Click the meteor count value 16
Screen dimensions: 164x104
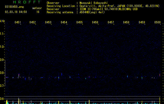[x=38, y=12]
